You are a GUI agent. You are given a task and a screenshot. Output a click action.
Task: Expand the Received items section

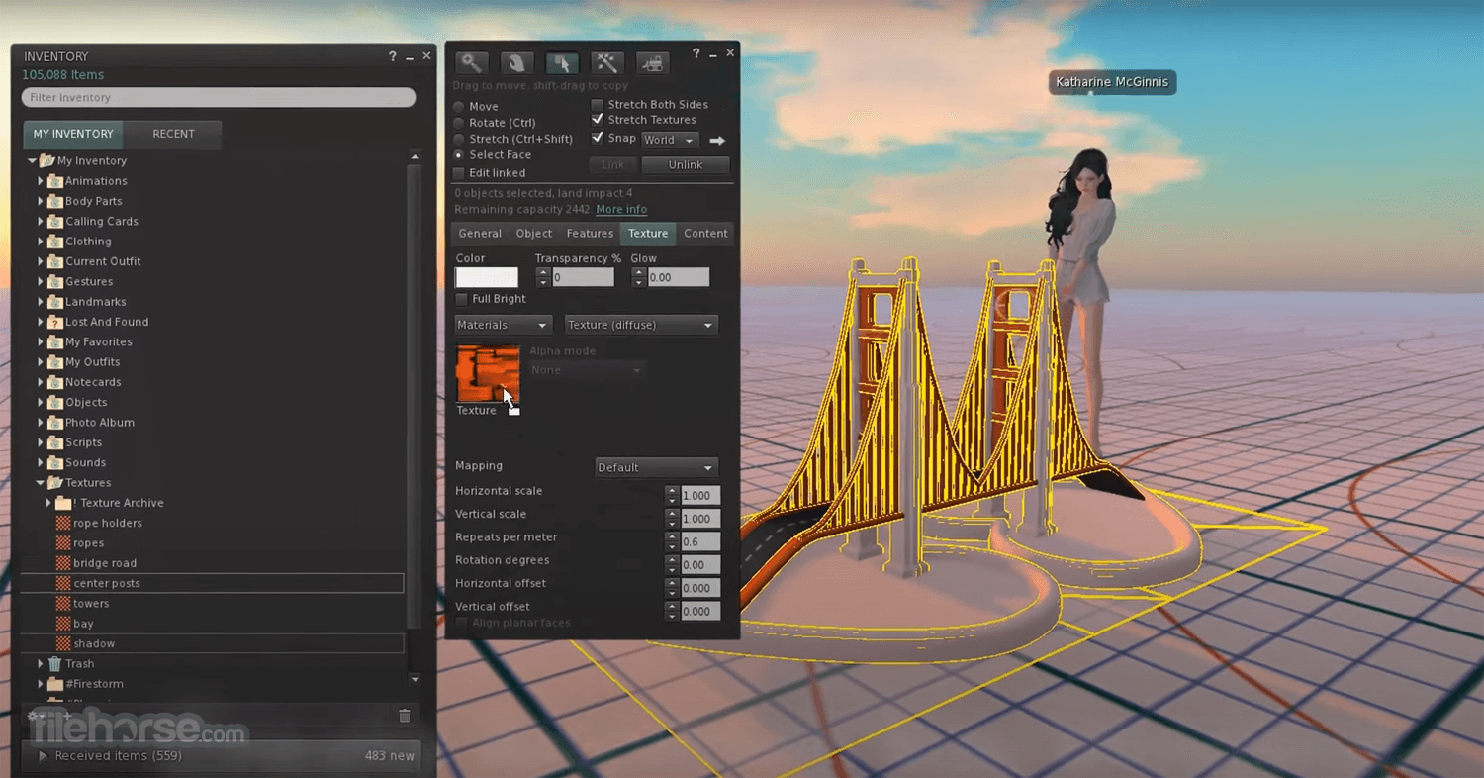point(43,756)
